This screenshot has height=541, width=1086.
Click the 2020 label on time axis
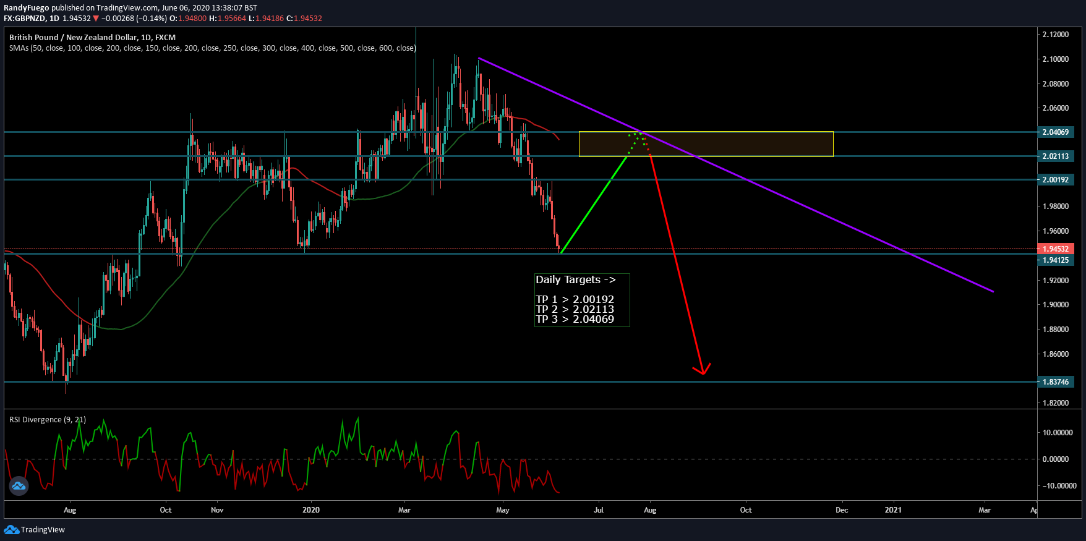[x=311, y=510]
